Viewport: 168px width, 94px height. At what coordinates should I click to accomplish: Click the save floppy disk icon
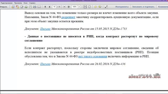point(30,7)
